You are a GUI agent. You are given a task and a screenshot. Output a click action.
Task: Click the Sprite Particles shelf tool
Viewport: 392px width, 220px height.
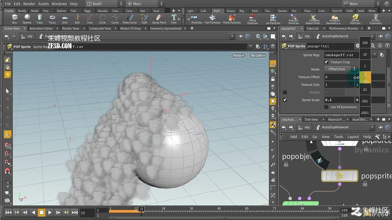tap(355, 19)
